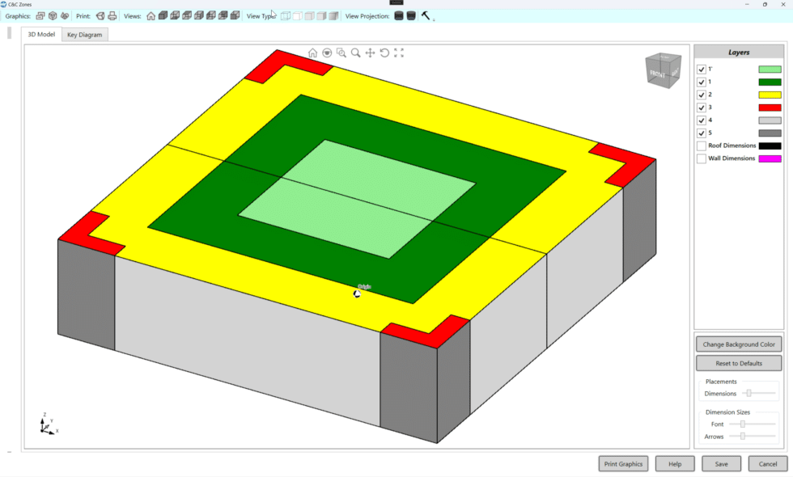Click the View Projection label
The image size is (793, 477).
coord(367,16)
